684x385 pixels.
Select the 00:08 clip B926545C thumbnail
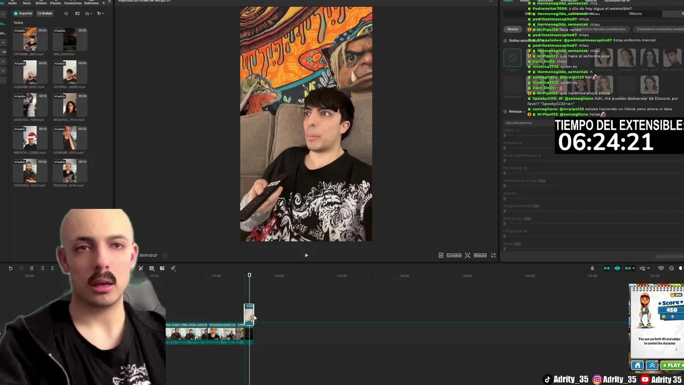point(70,105)
